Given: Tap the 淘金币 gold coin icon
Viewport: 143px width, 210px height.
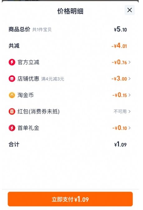Looking at the screenshot, I should pos(12,95).
